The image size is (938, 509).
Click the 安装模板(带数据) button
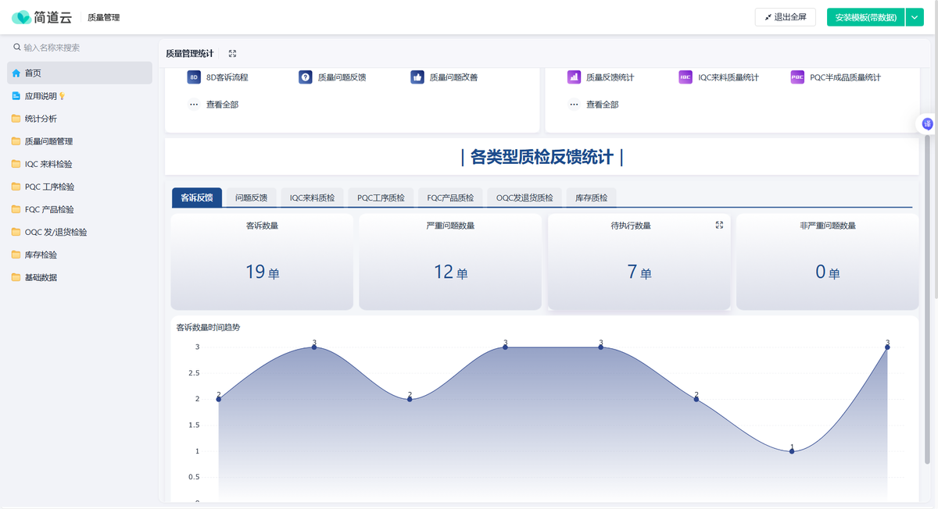coord(865,17)
